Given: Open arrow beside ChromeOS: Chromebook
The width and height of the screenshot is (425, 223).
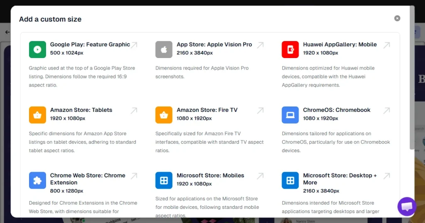Looking at the screenshot, I should [x=387, y=110].
